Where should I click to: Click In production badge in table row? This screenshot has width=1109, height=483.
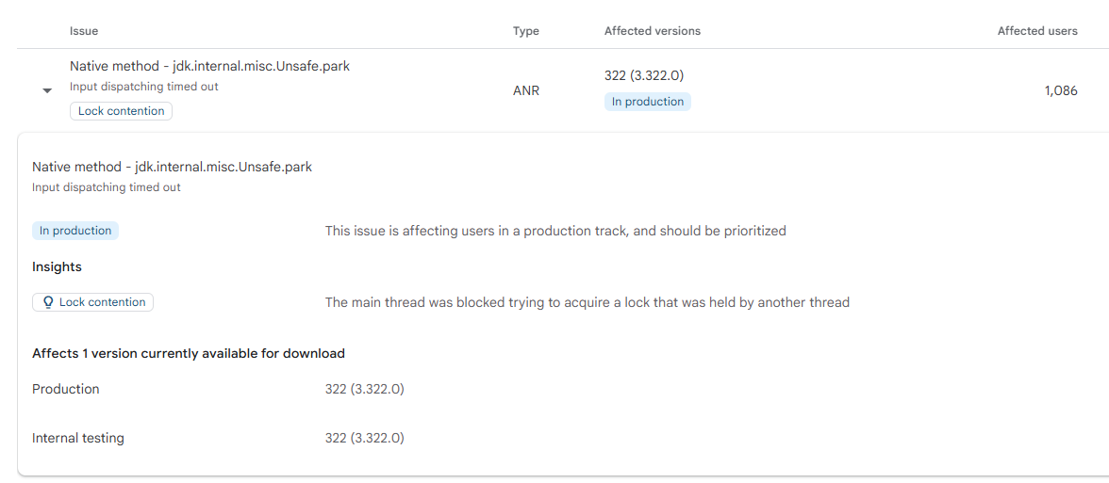pyautogui.click(x=647, y=102)
